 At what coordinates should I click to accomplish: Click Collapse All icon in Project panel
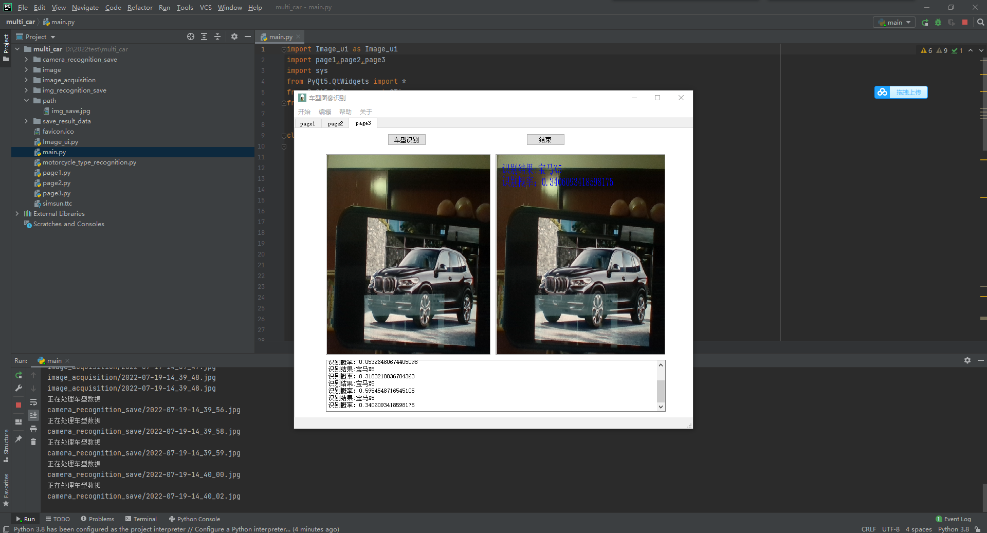pos(217,36)
